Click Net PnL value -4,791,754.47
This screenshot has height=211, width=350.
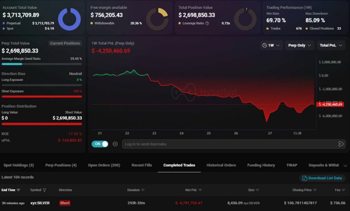pos(189,203)
